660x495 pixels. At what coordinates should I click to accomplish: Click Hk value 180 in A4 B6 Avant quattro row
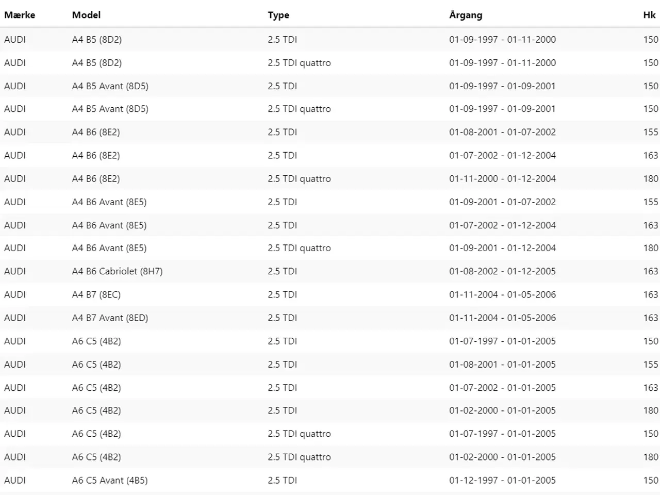651,248
